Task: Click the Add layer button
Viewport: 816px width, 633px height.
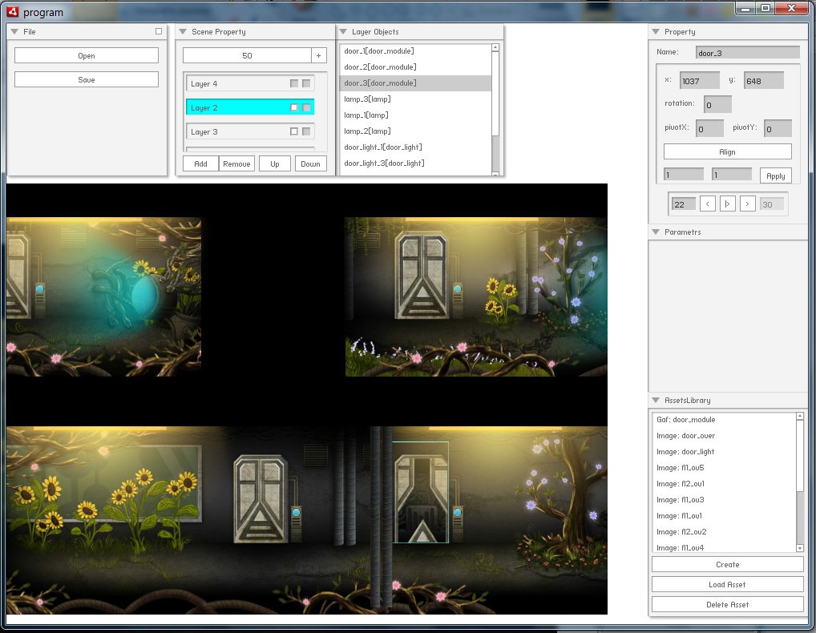Action: 200,163
